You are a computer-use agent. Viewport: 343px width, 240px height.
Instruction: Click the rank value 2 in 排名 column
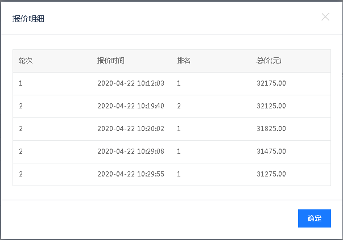click(179, 106)
